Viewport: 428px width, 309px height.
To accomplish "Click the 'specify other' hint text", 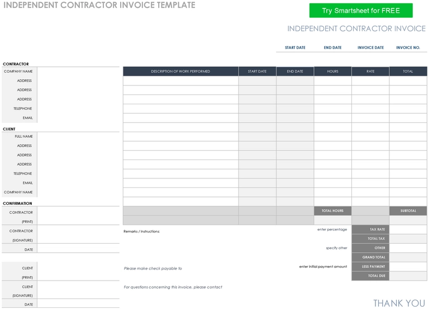I will (336, 248).
